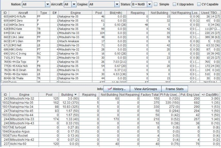Select the E13A1 Jake row
Viewport: 221px width, 148px height.
coord(111,37)
